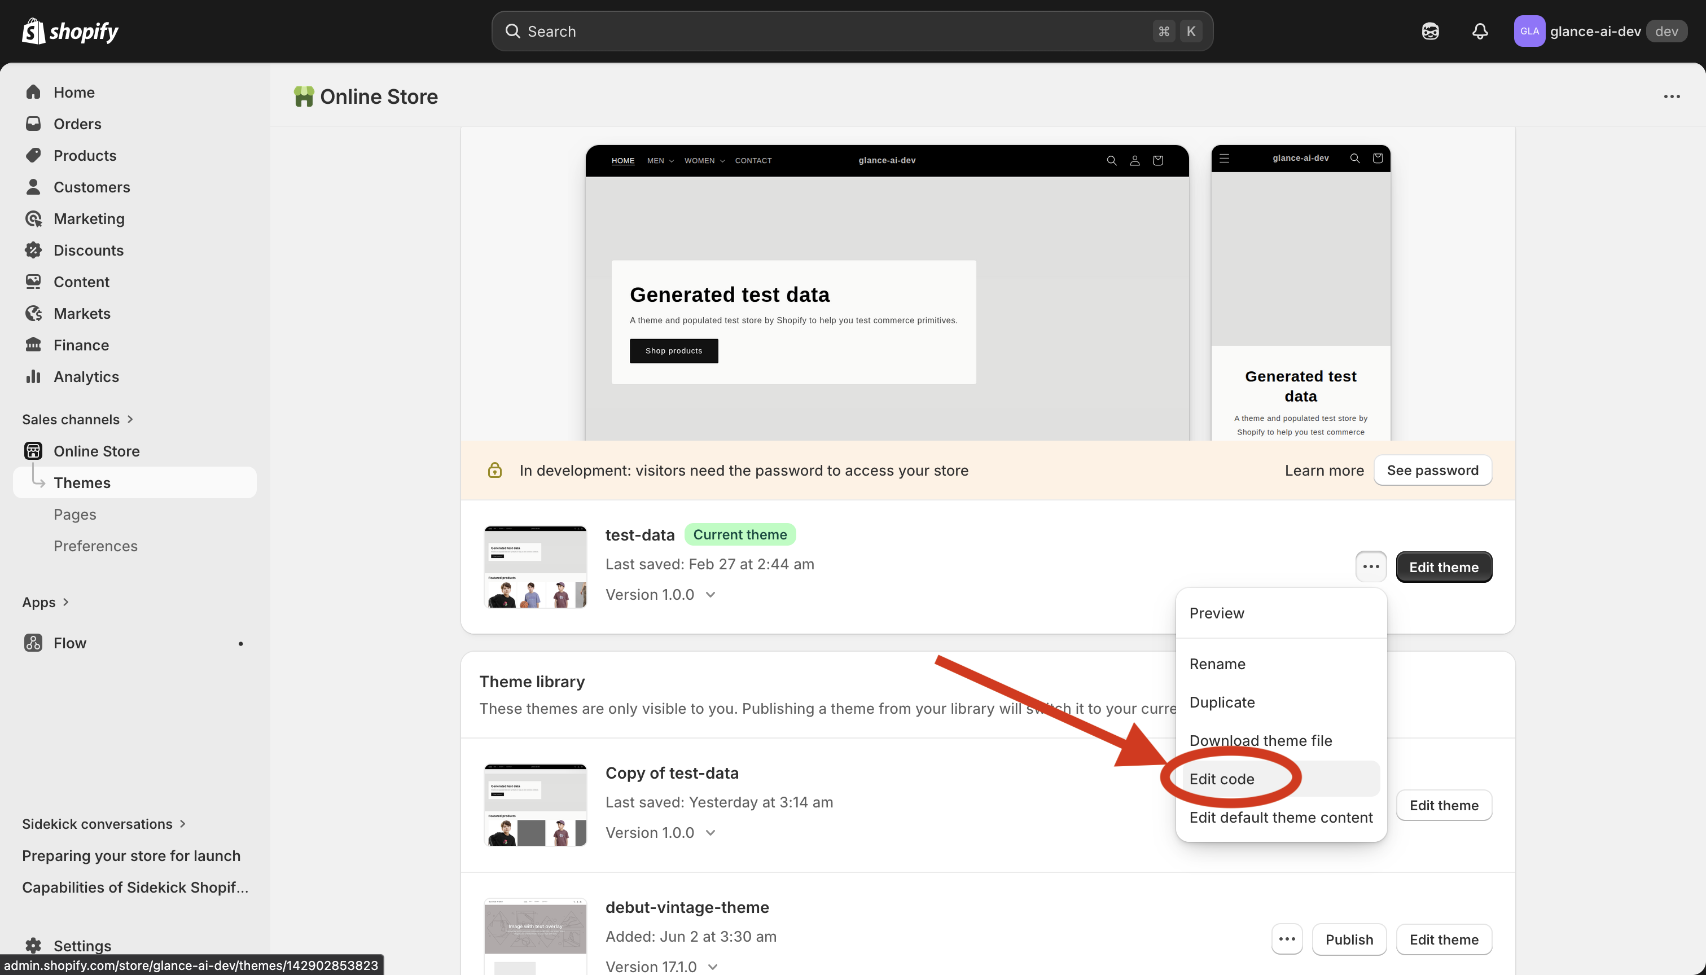Click the 'dev' badge beside the store name

click(x=1666, y=32)
